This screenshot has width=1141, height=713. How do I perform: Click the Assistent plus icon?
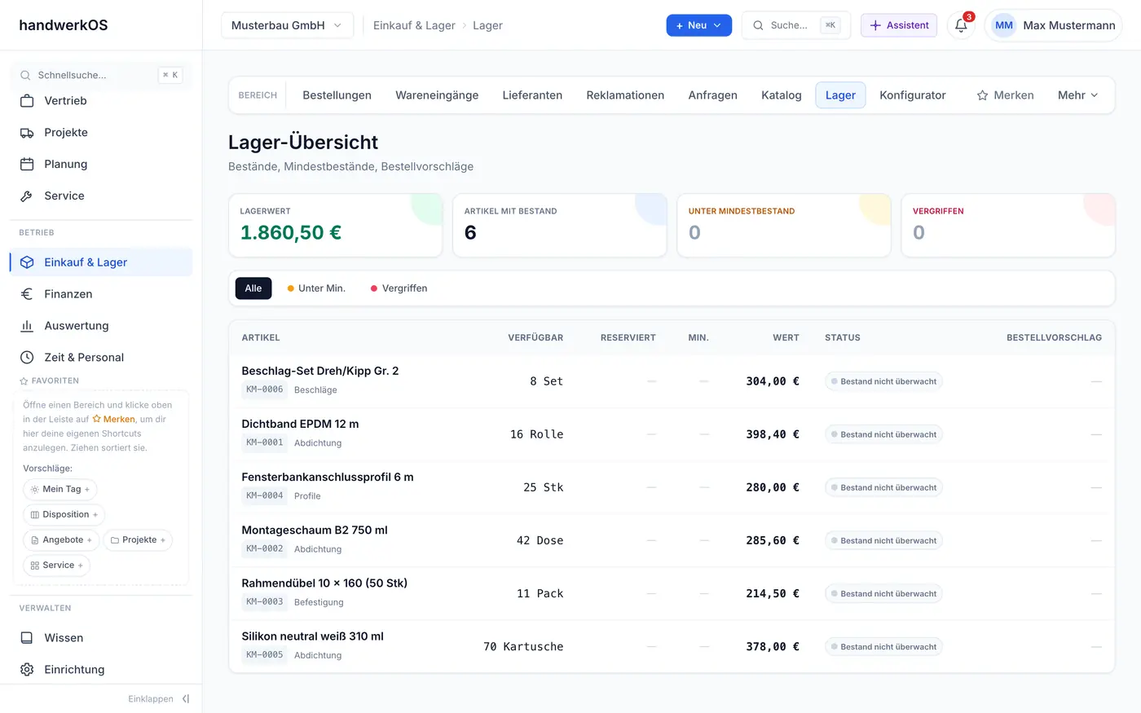[x=875, y=25]
